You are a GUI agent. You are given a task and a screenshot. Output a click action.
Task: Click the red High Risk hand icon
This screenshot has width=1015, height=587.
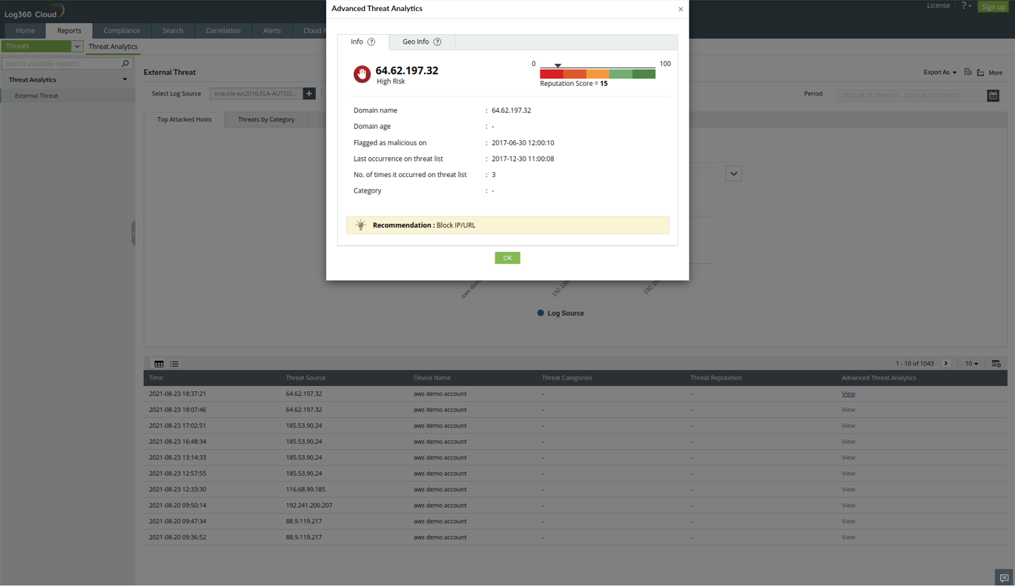point(362,74)
